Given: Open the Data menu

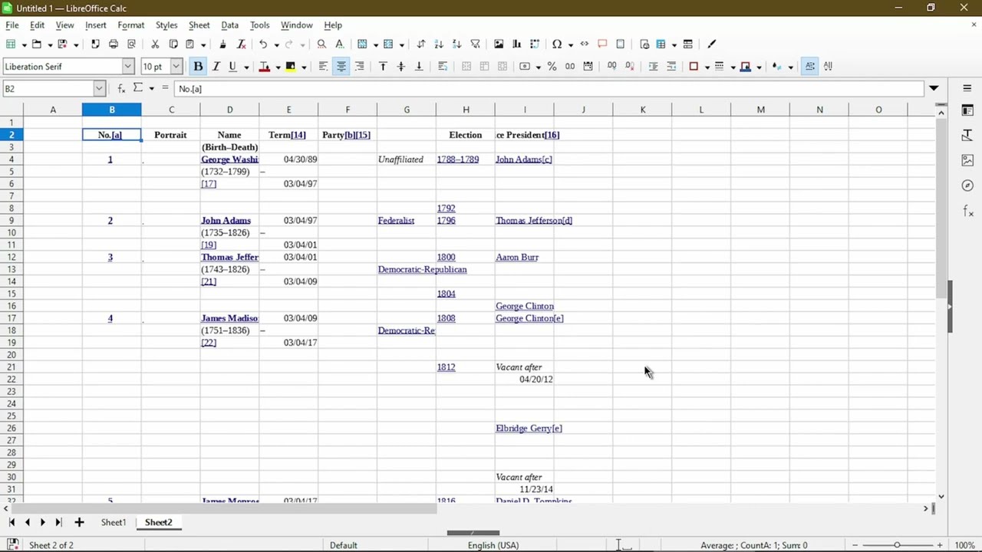Looking at the screenshot, I should point(229,25).
